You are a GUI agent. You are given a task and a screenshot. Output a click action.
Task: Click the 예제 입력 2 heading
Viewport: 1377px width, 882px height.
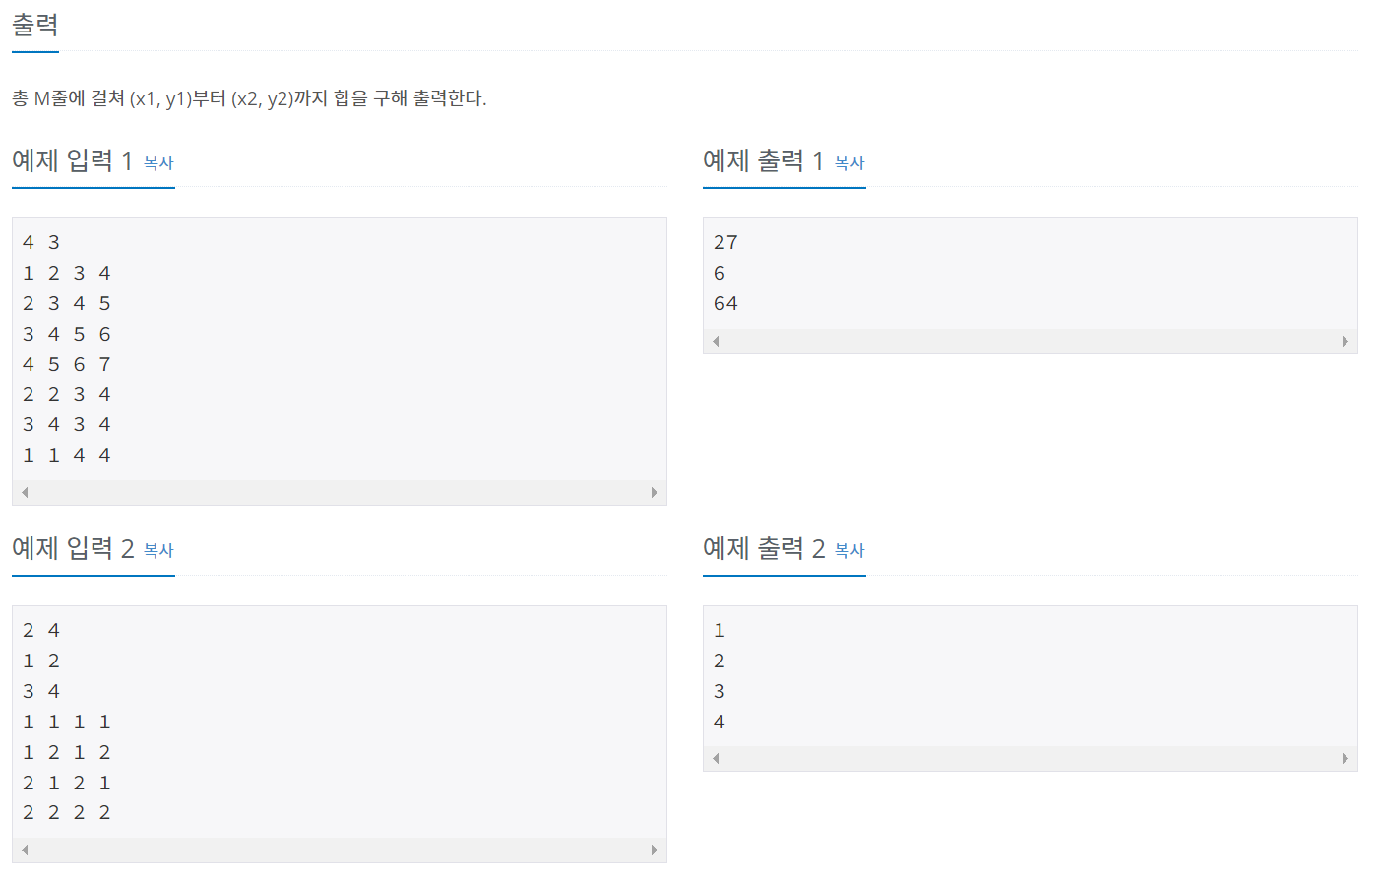click(69, 547)
